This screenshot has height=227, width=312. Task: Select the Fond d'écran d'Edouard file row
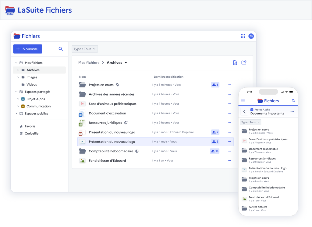pyautogui.click(x=107, y=161)
